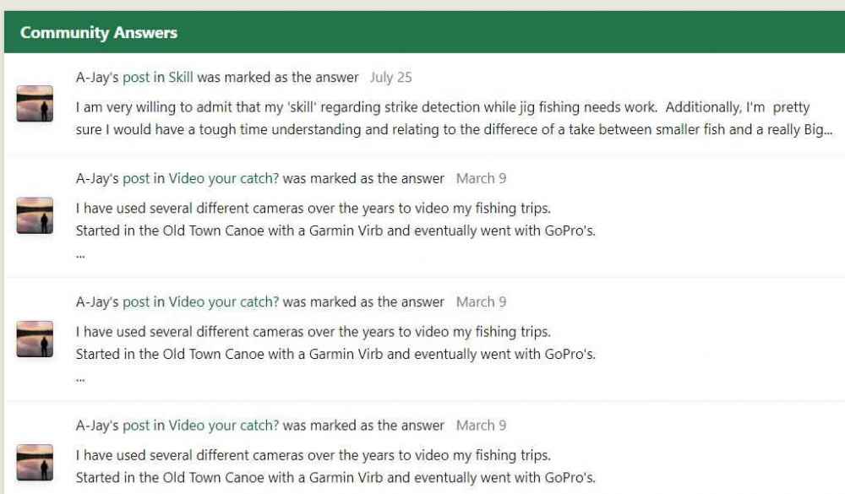Open 'Video your catch?' in the second March 9 entry
Viewport: 845px width, 494px height.
(224, 302)
